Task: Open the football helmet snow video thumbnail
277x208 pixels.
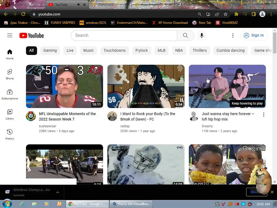Action: [x=146, y=164]
